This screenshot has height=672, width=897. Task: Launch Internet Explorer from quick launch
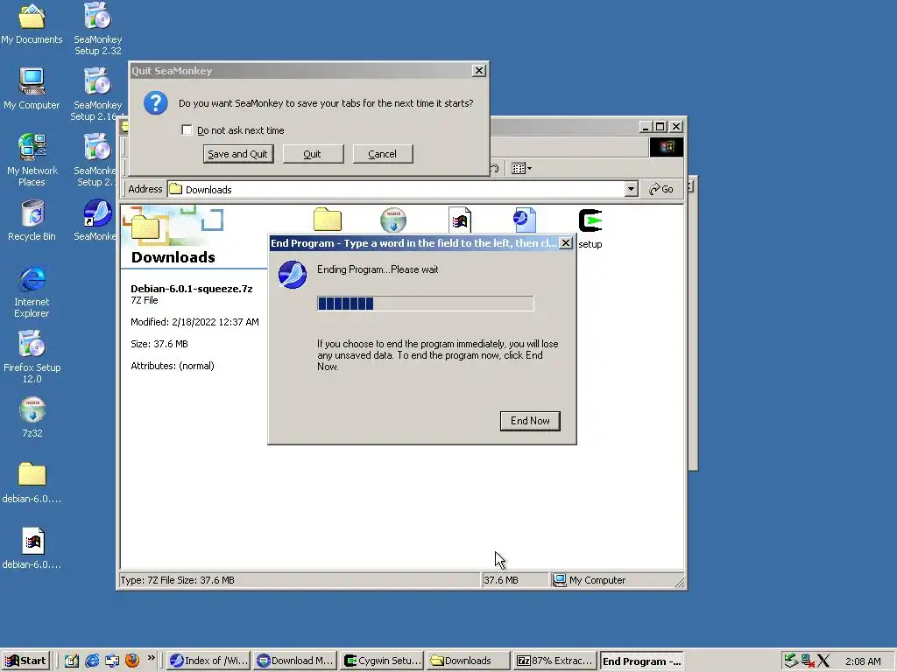pos(92,661)
